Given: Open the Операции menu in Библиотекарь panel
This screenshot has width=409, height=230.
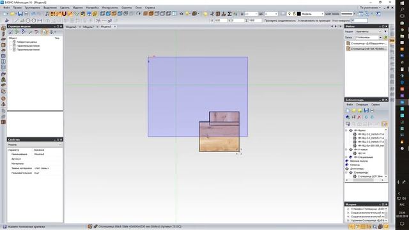Looking at the screenshot, I should (362, 105).
